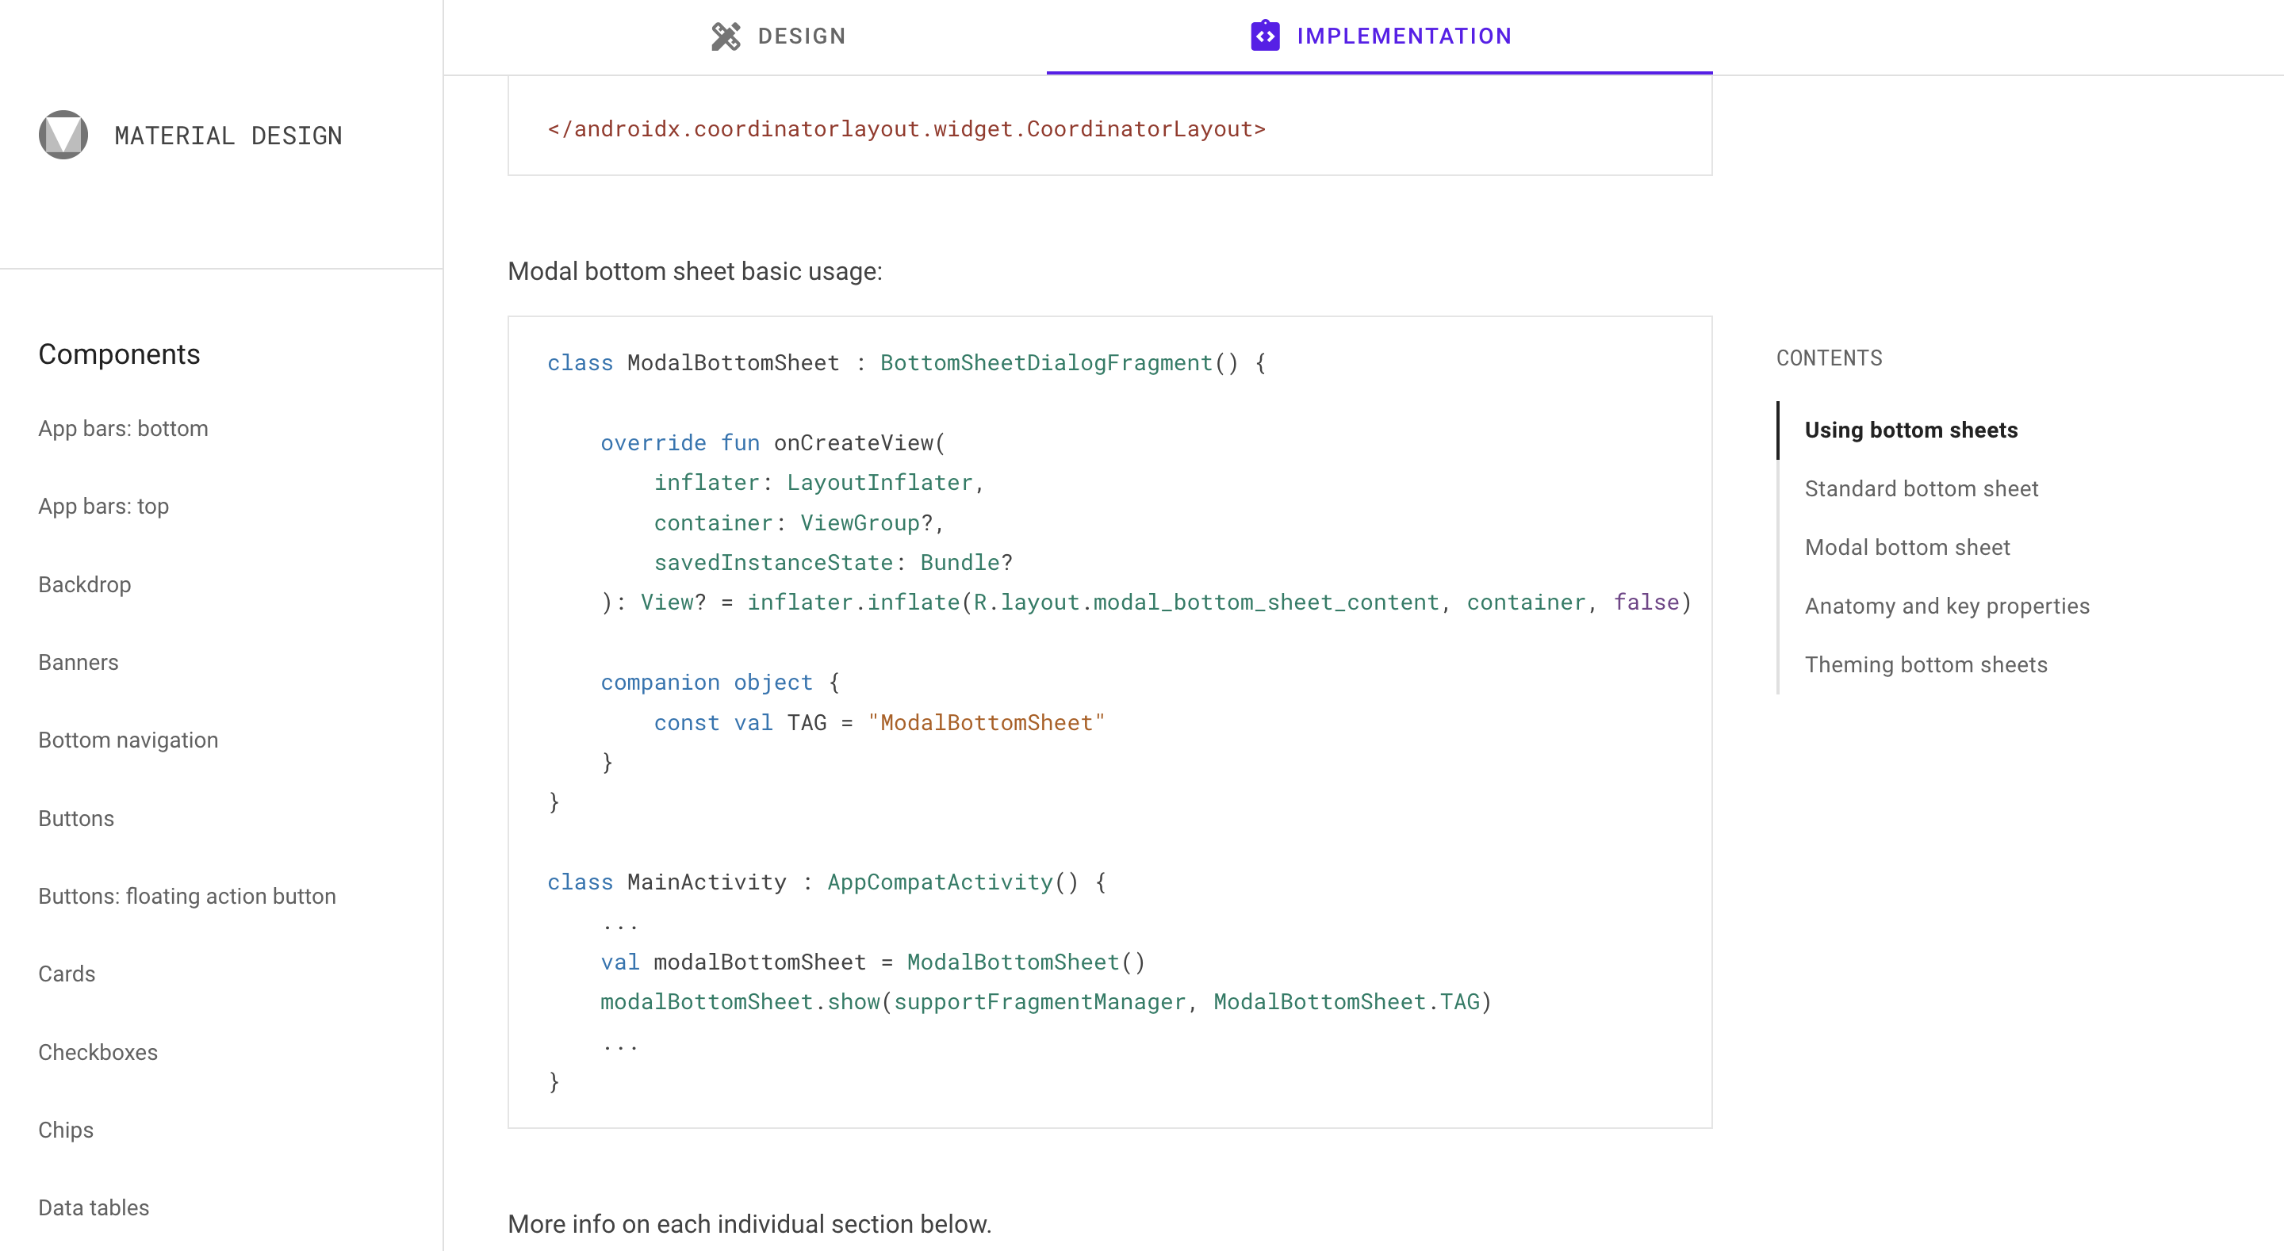Viewport: 2284px width, 1251px height.
Task: Jump to Modal bottom sheet section
Action: [x=1907, y=547]
